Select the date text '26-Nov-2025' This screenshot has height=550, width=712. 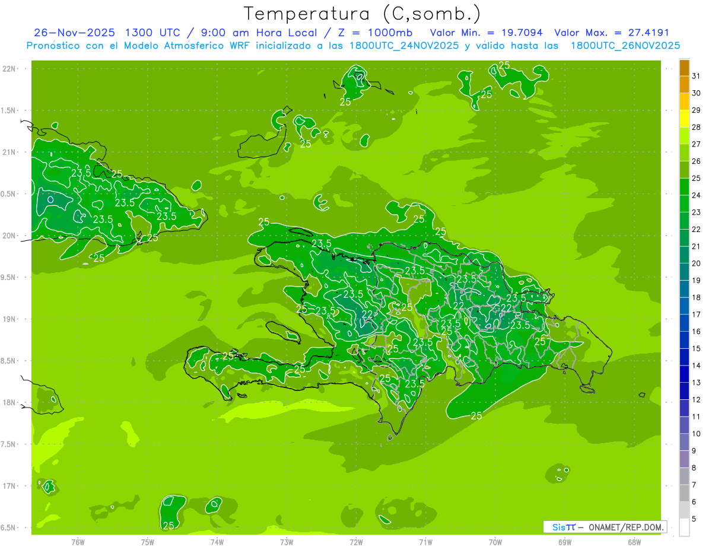coord(75,33)
